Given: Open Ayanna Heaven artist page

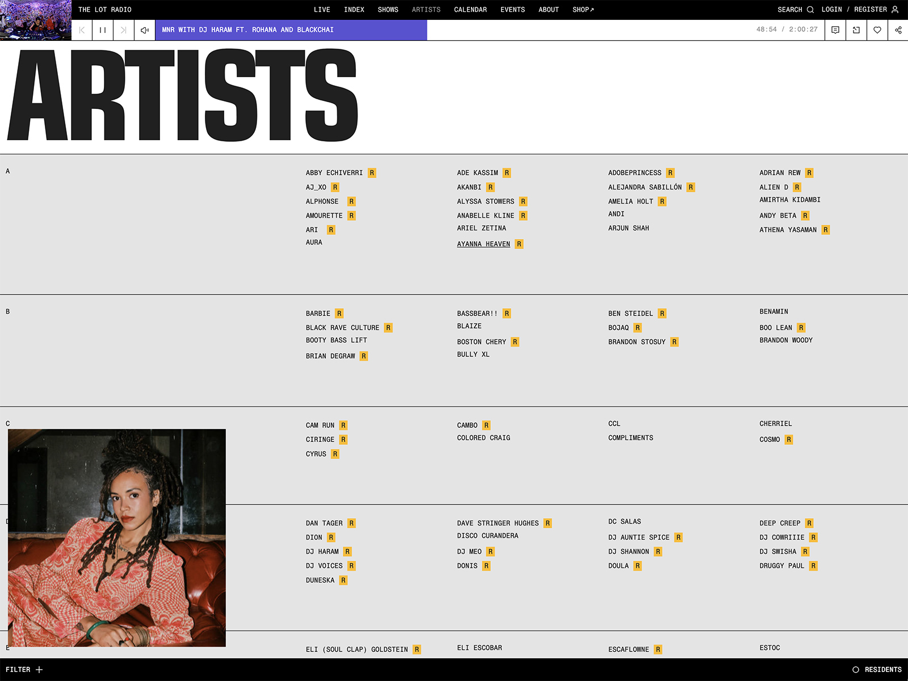Looking at the screenshot, I should pos(484,244).
